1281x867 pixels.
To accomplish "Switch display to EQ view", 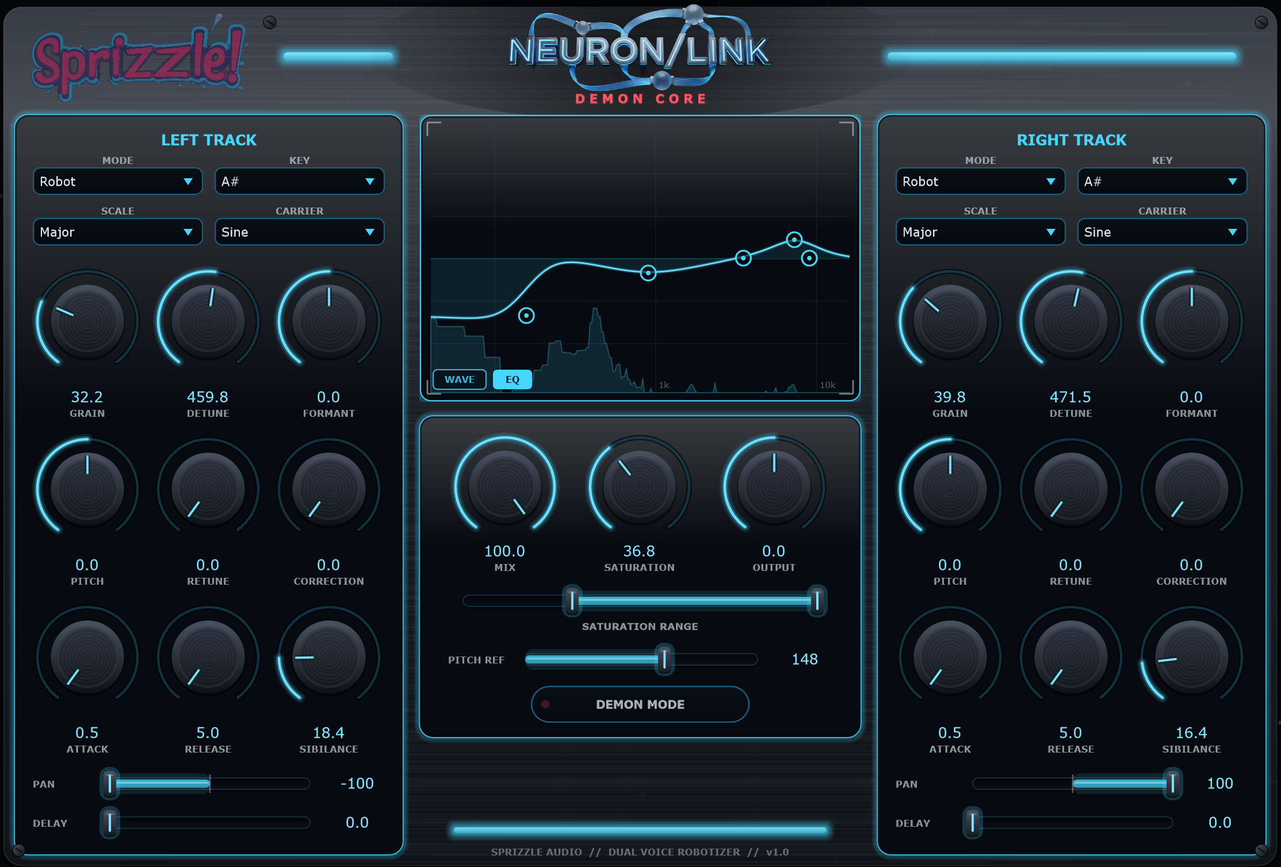I will [513, 379].
